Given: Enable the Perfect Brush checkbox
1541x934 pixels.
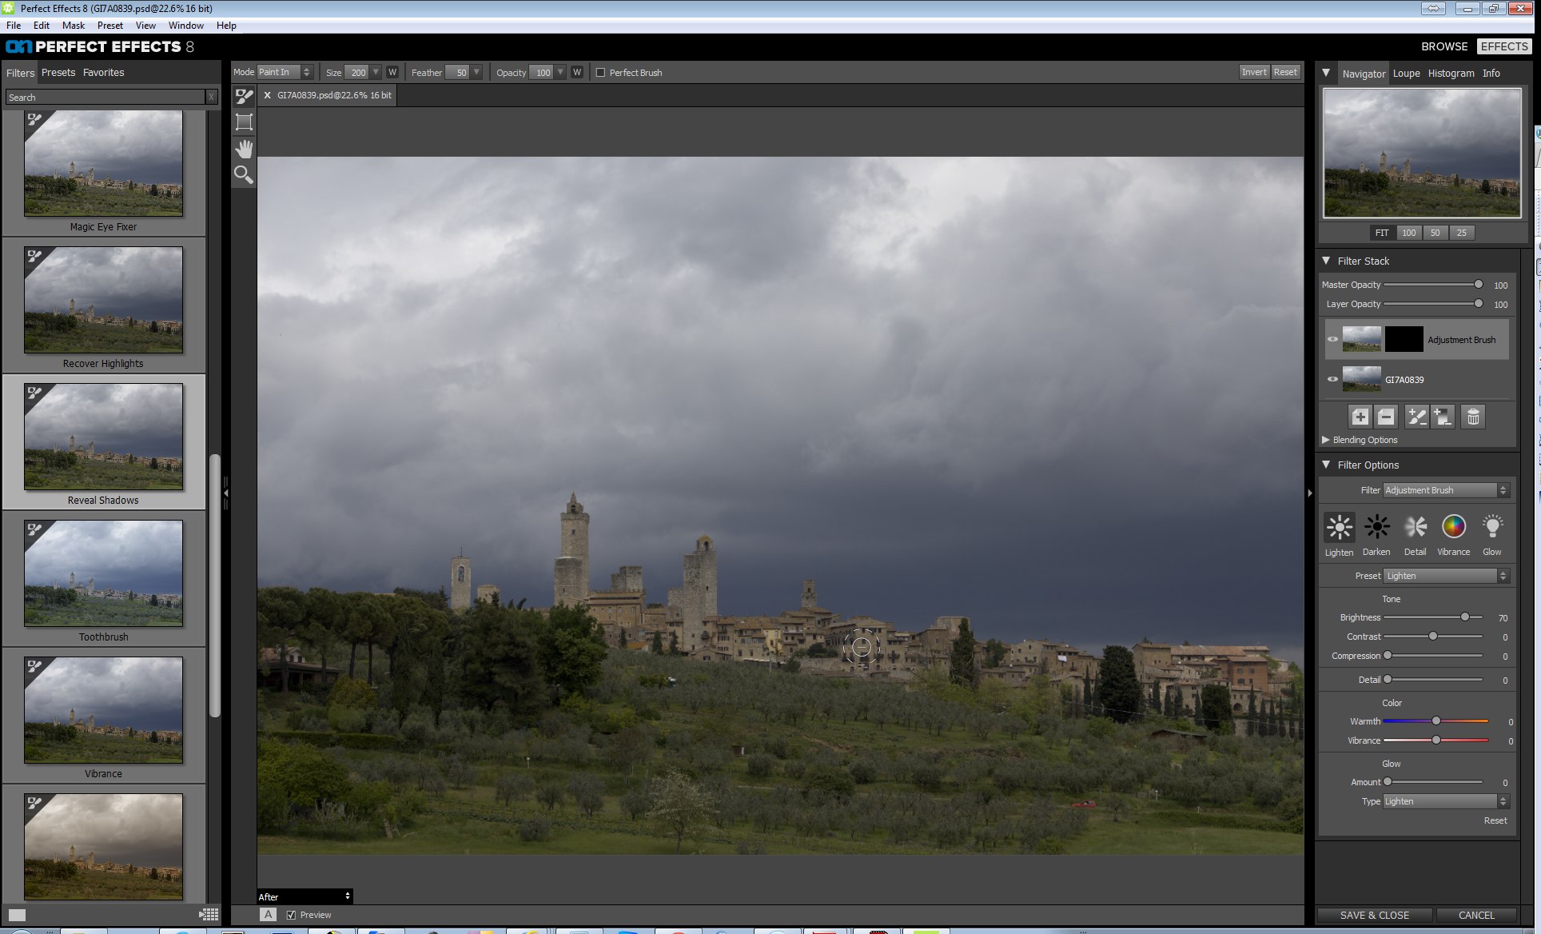Looking at the screenshot, I should pos(601,73).
